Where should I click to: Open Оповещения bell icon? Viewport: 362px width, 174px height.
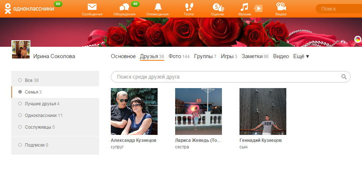pyautogui.click(x=158, y=7)
